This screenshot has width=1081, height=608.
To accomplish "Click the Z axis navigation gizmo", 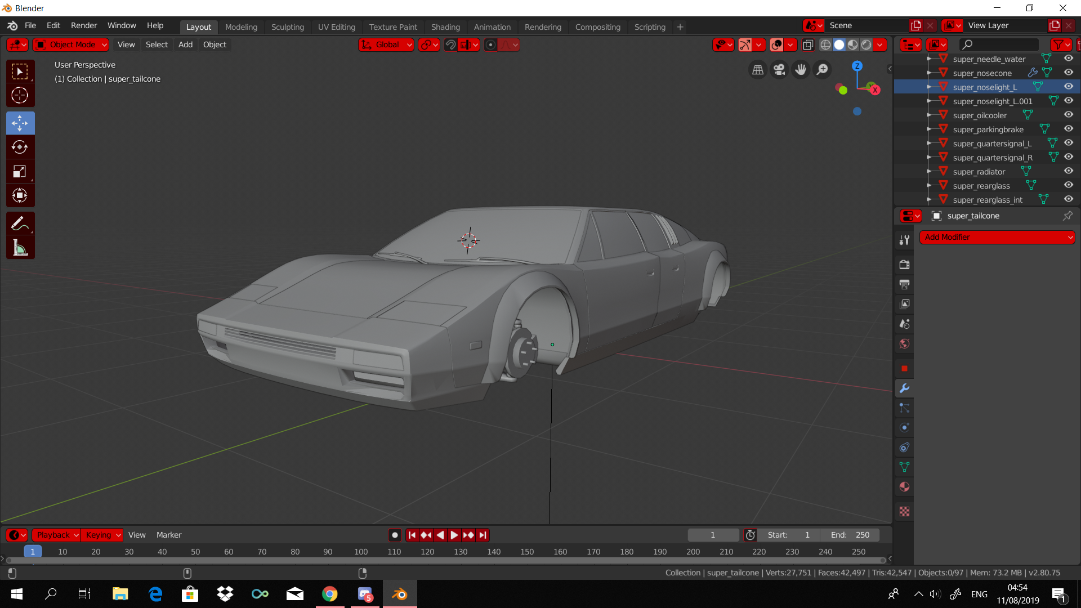I will [x=857, y=66].
